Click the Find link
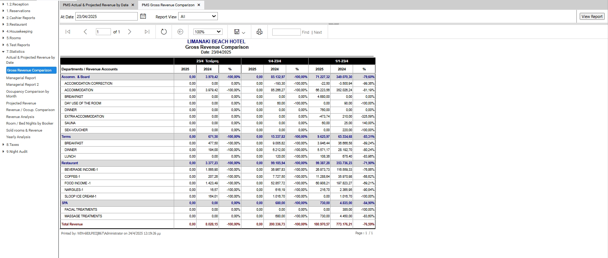Screen dimensions: 608x258 (x=306, y=32)
